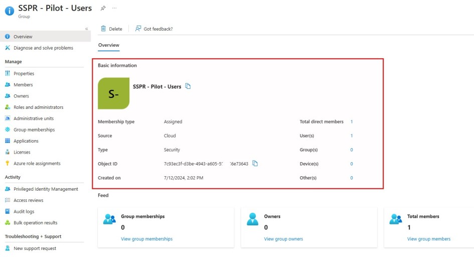Open Diagnose and solve problems
474x257 pixels.
point(43,48)
